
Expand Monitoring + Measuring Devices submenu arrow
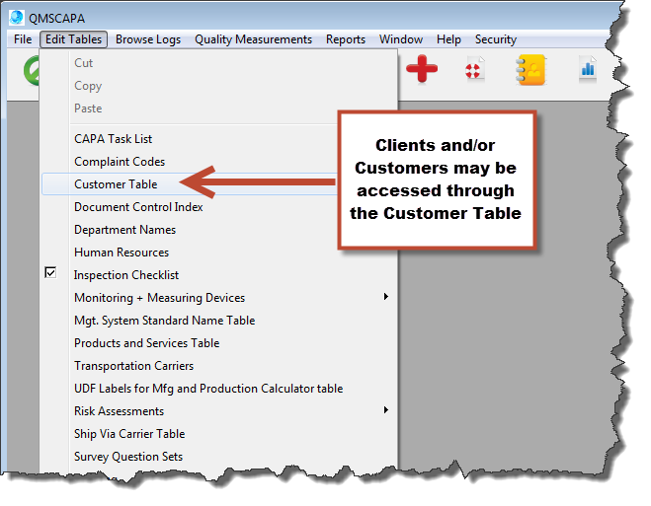pos(386,297)
